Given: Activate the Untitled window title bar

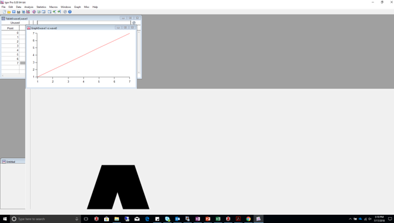Looking at the screenshot, I should pos(13,162).
